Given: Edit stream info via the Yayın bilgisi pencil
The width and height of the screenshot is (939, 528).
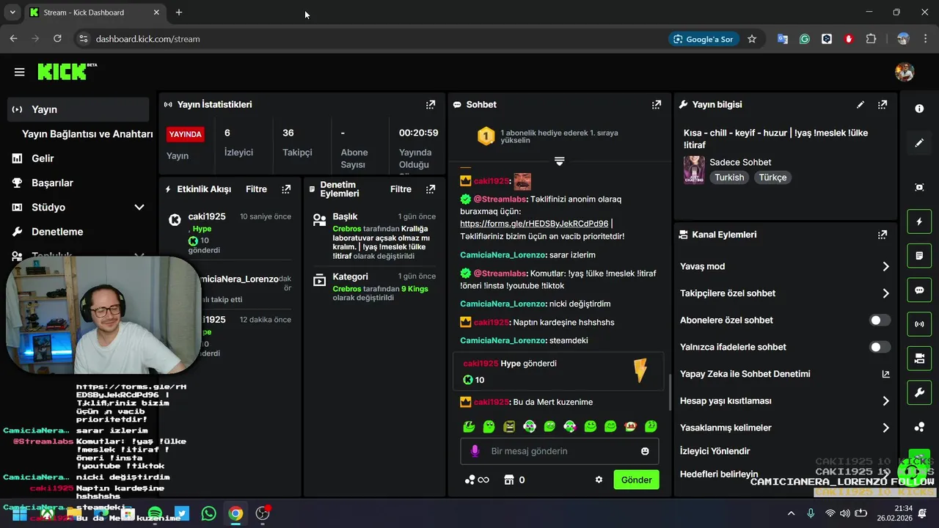Looking at the screenshot, I should pyautogui.click(x=861, y=105).
